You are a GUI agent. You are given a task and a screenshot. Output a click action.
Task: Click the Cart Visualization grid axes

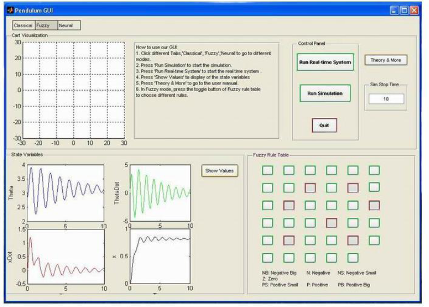pos(73,90)
